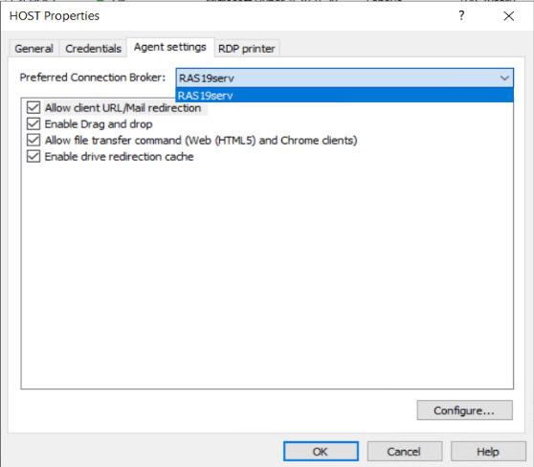Click the Preferred Connection Broker combo box field
The width and height of the screenshot is (534, 467).
tap(345, 78)
